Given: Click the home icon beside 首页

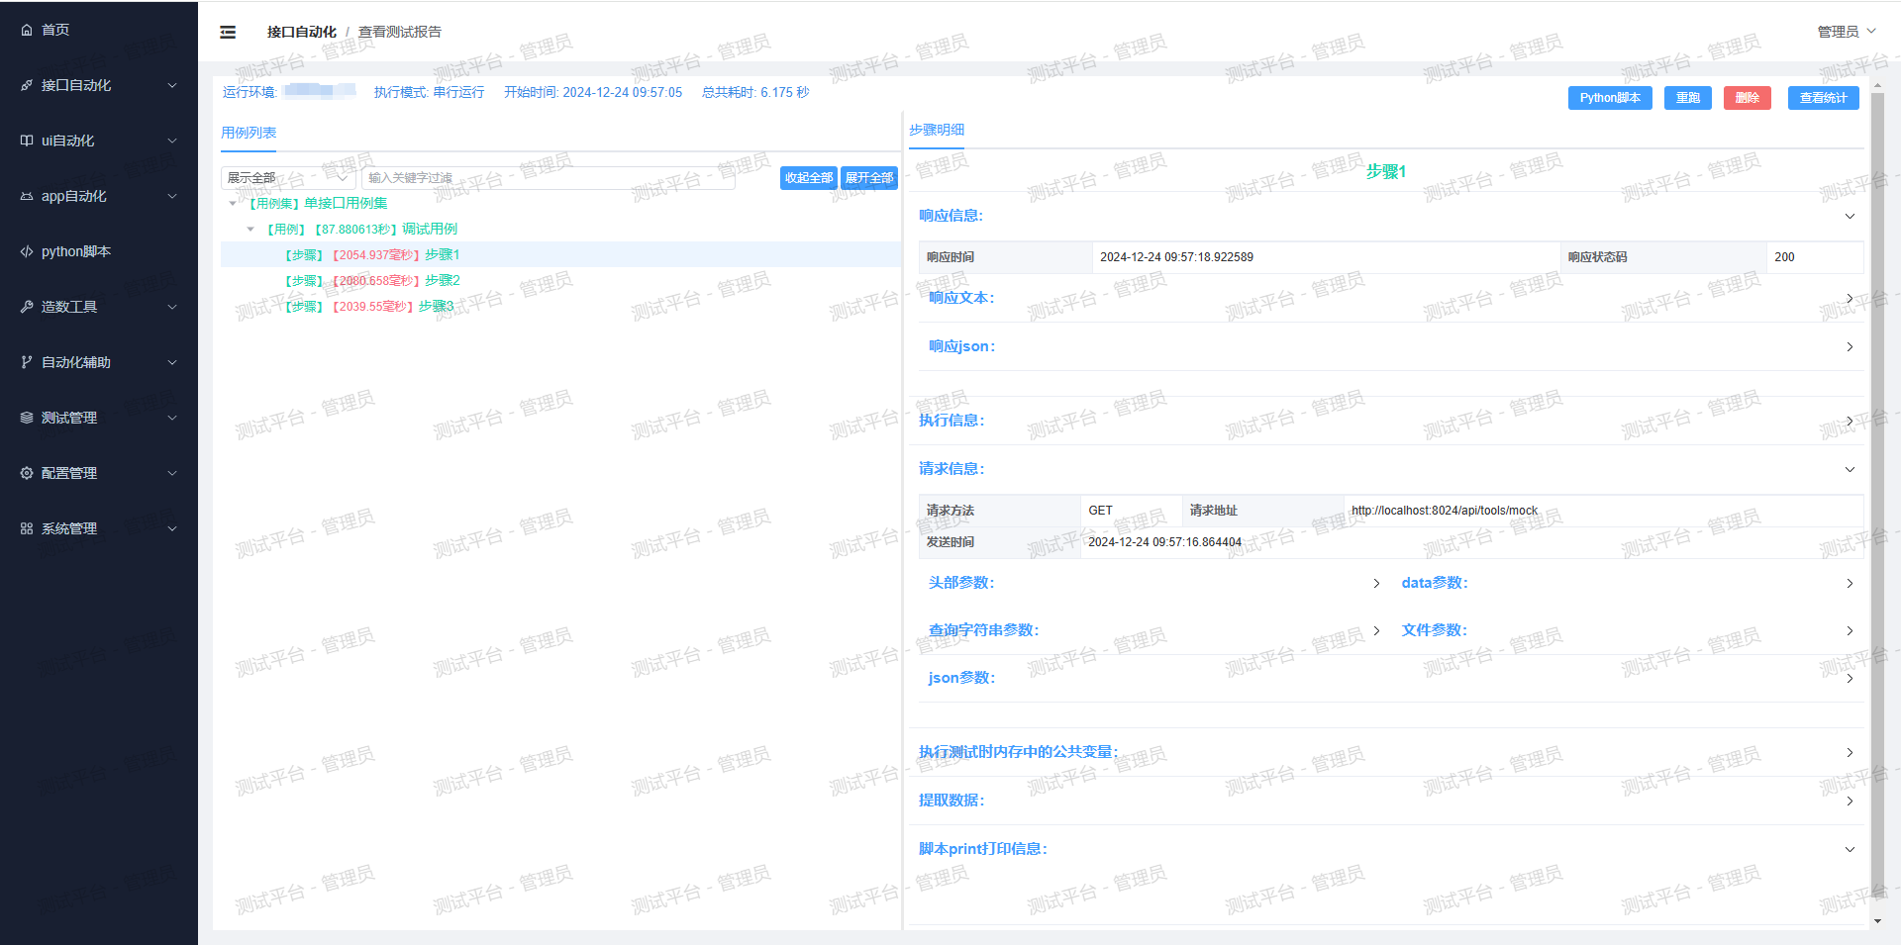Looking at the screenshot, I should pos(27,30).
